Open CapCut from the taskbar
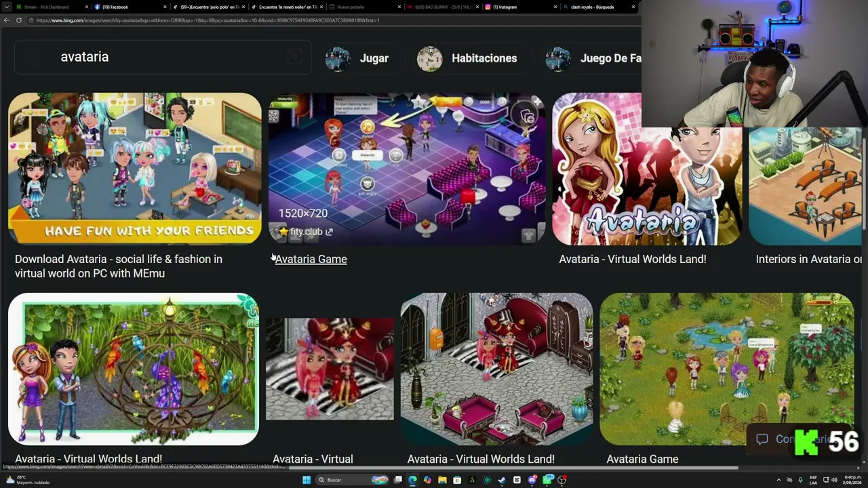This screenshot has width=868, height=488. 517,480
